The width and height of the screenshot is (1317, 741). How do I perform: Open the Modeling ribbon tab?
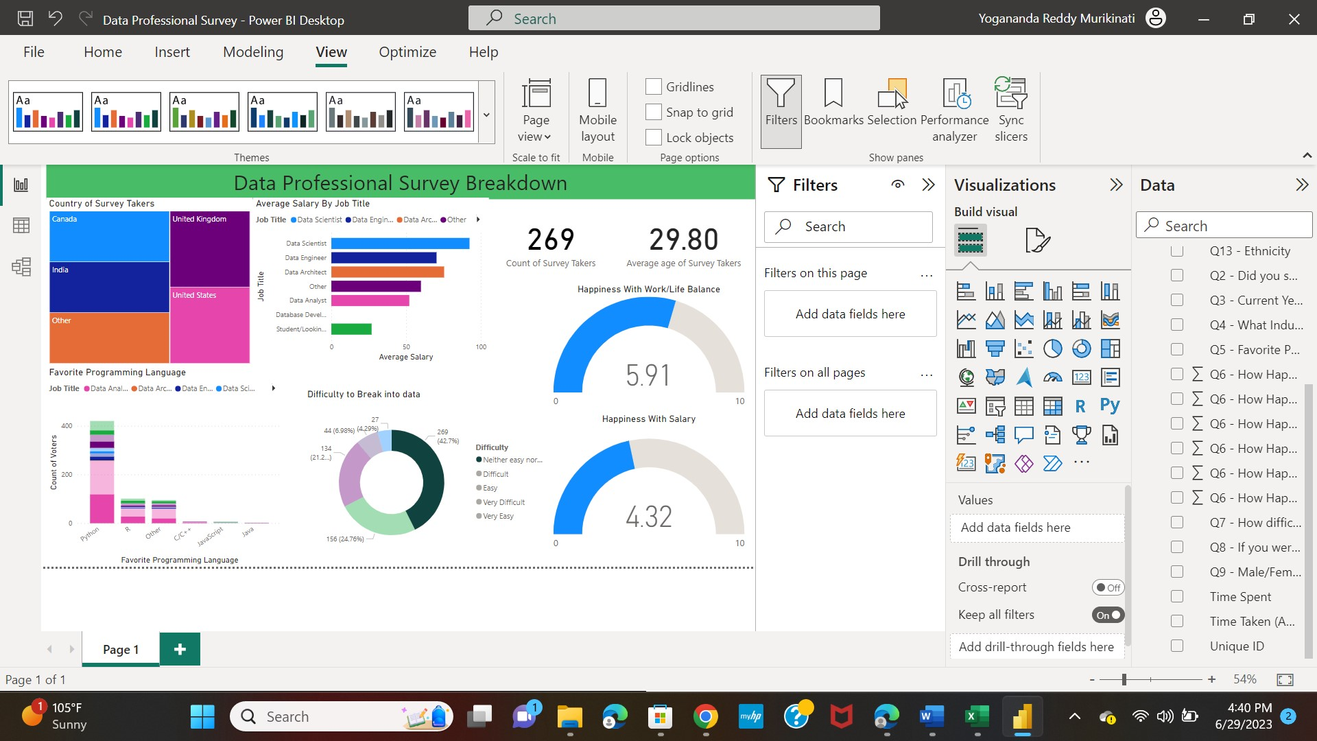[x=252, y=52]
